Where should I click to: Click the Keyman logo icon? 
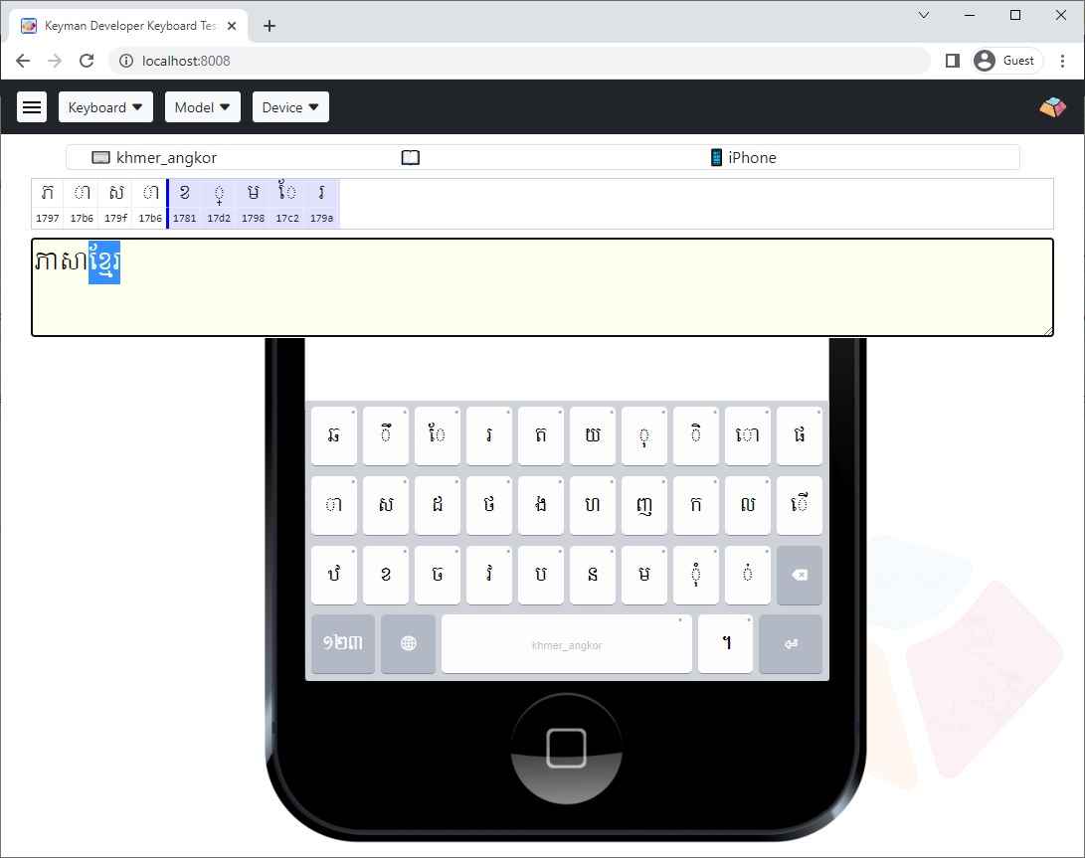click(1052, 107)
